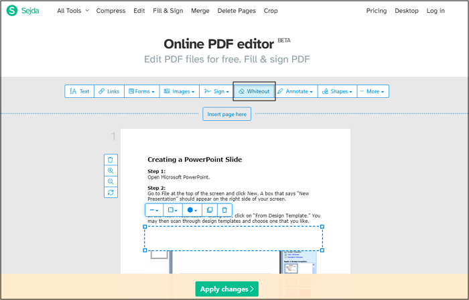Zoom in on the page
The height and width of the screenshot is (300, 469).
tap(111, 170)
